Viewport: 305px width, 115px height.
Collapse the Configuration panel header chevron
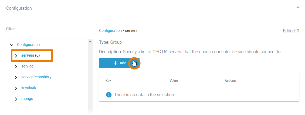coord(298,8)
